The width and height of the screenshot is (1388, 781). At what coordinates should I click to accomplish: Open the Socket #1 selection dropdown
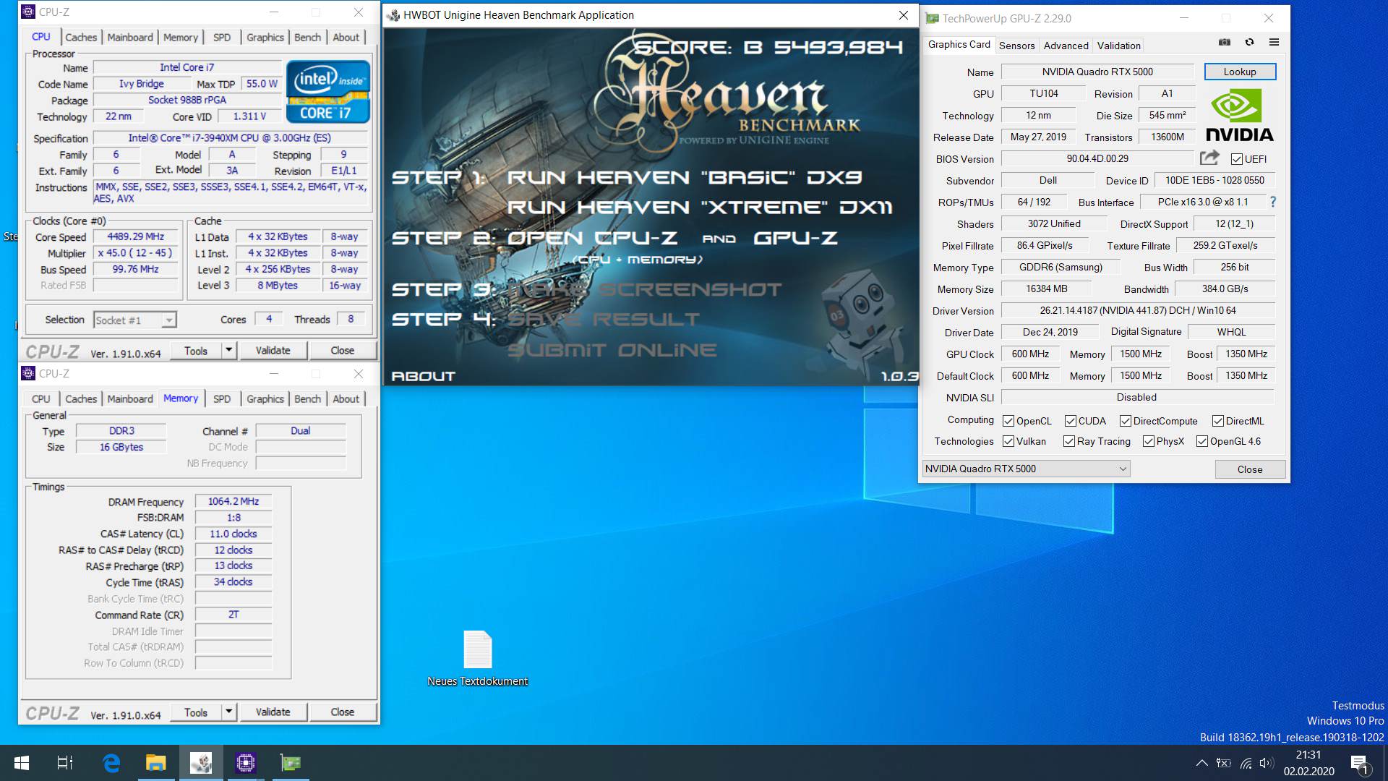pyautogui.click(x=135, y=320)
